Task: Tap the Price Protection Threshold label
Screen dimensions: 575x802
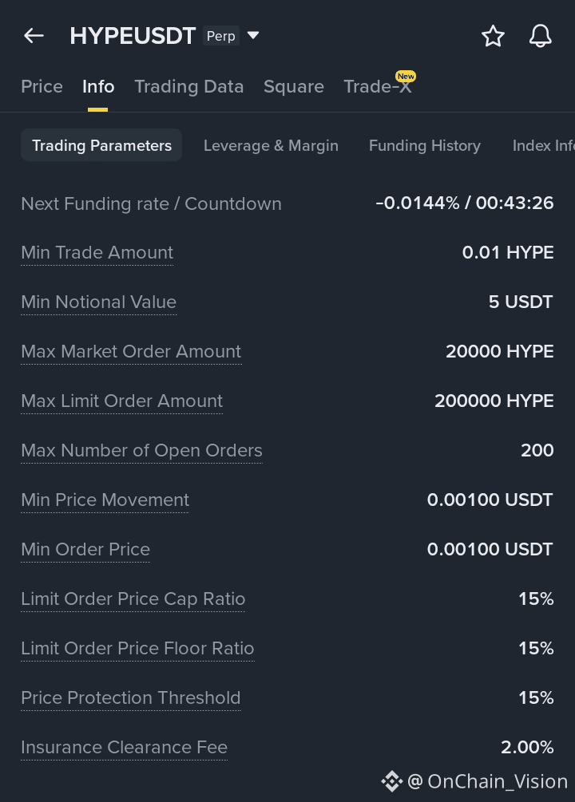Action: pyautogui.click(x=130, y=697)
